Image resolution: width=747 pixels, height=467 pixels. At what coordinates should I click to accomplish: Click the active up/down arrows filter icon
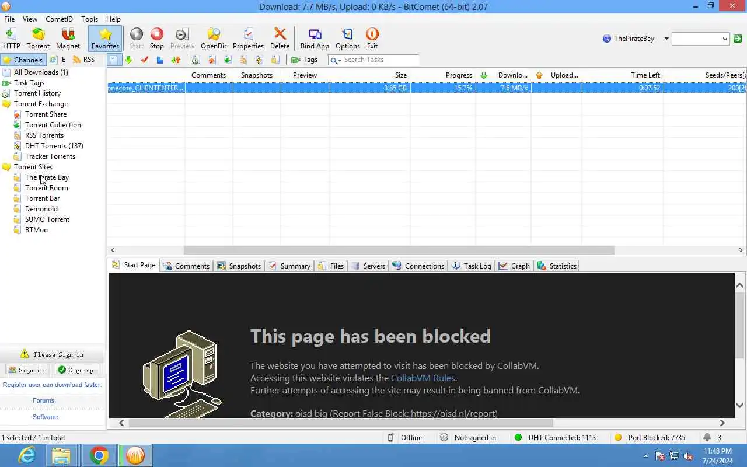tap(176, 60)
